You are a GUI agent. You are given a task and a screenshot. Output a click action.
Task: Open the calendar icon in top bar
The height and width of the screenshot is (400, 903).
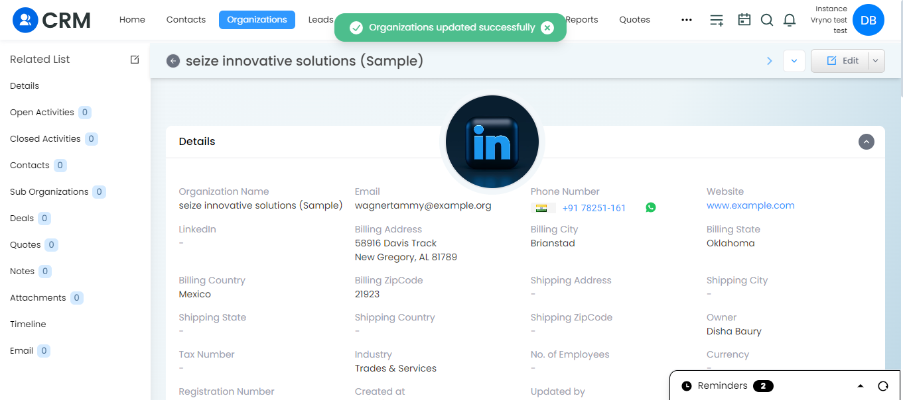[744, 20]
